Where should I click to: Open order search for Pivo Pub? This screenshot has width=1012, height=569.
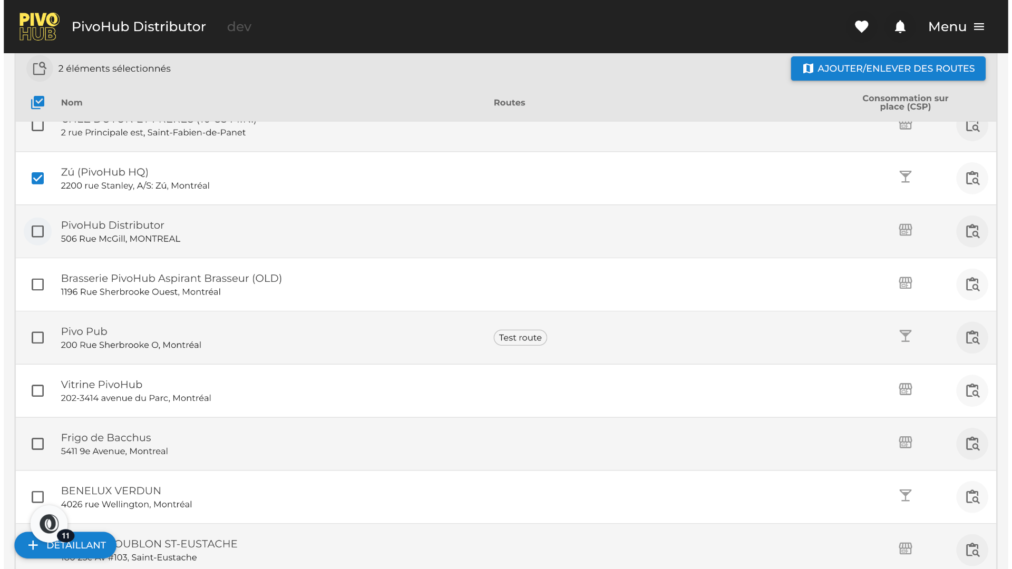tap(972, 337)
